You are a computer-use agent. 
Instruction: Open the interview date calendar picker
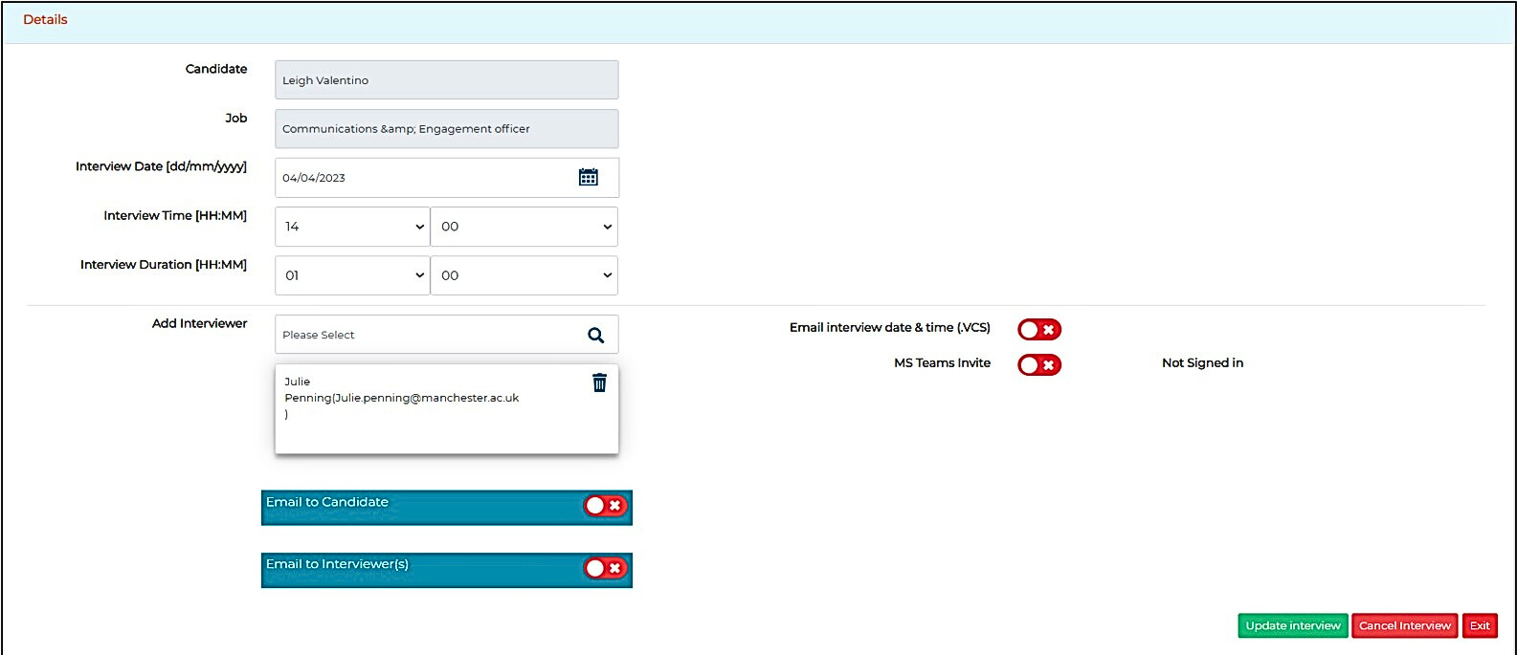pos(589,177)
